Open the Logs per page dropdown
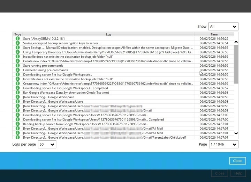Screen dimensions: 251x182 click(x=47, y=144)
